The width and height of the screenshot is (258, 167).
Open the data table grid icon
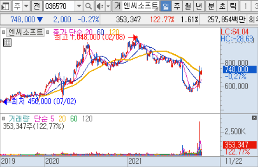point(7,43)
